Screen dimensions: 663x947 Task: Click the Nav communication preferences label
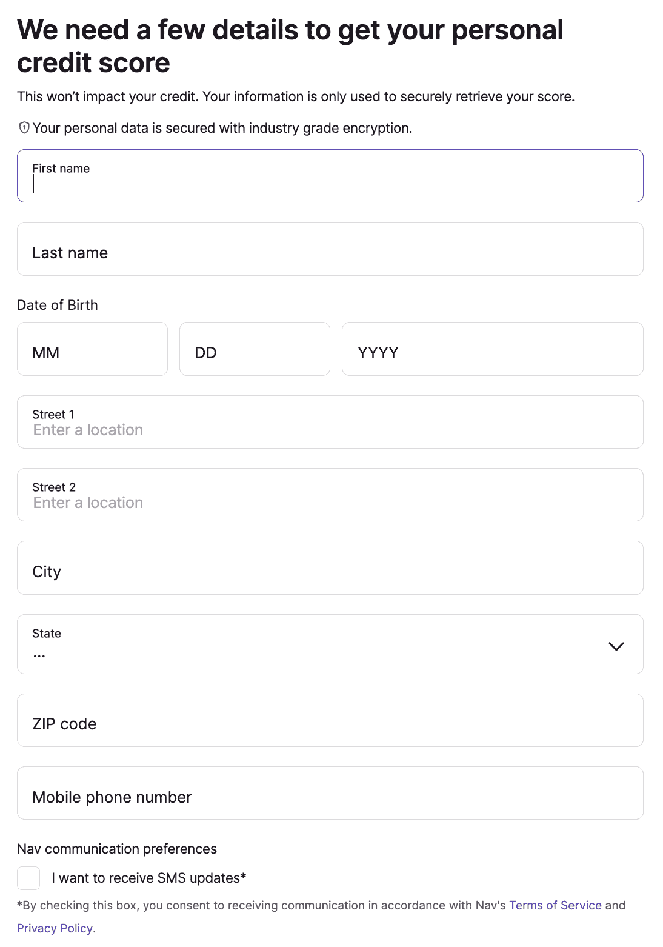pyautogui.click(x=117, y=849)
